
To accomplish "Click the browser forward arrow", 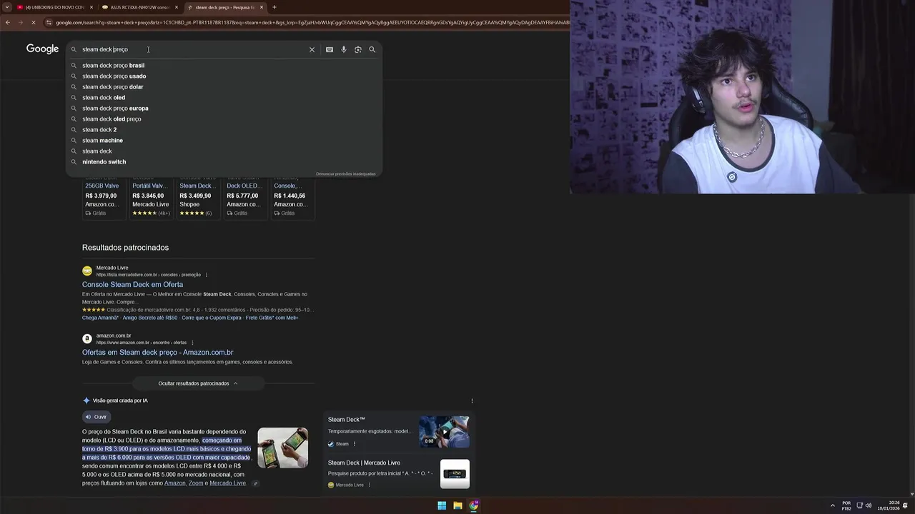I will pos(21,22).
